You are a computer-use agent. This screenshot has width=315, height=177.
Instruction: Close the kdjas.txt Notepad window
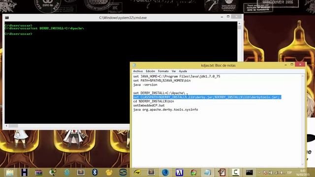point(300,64)
